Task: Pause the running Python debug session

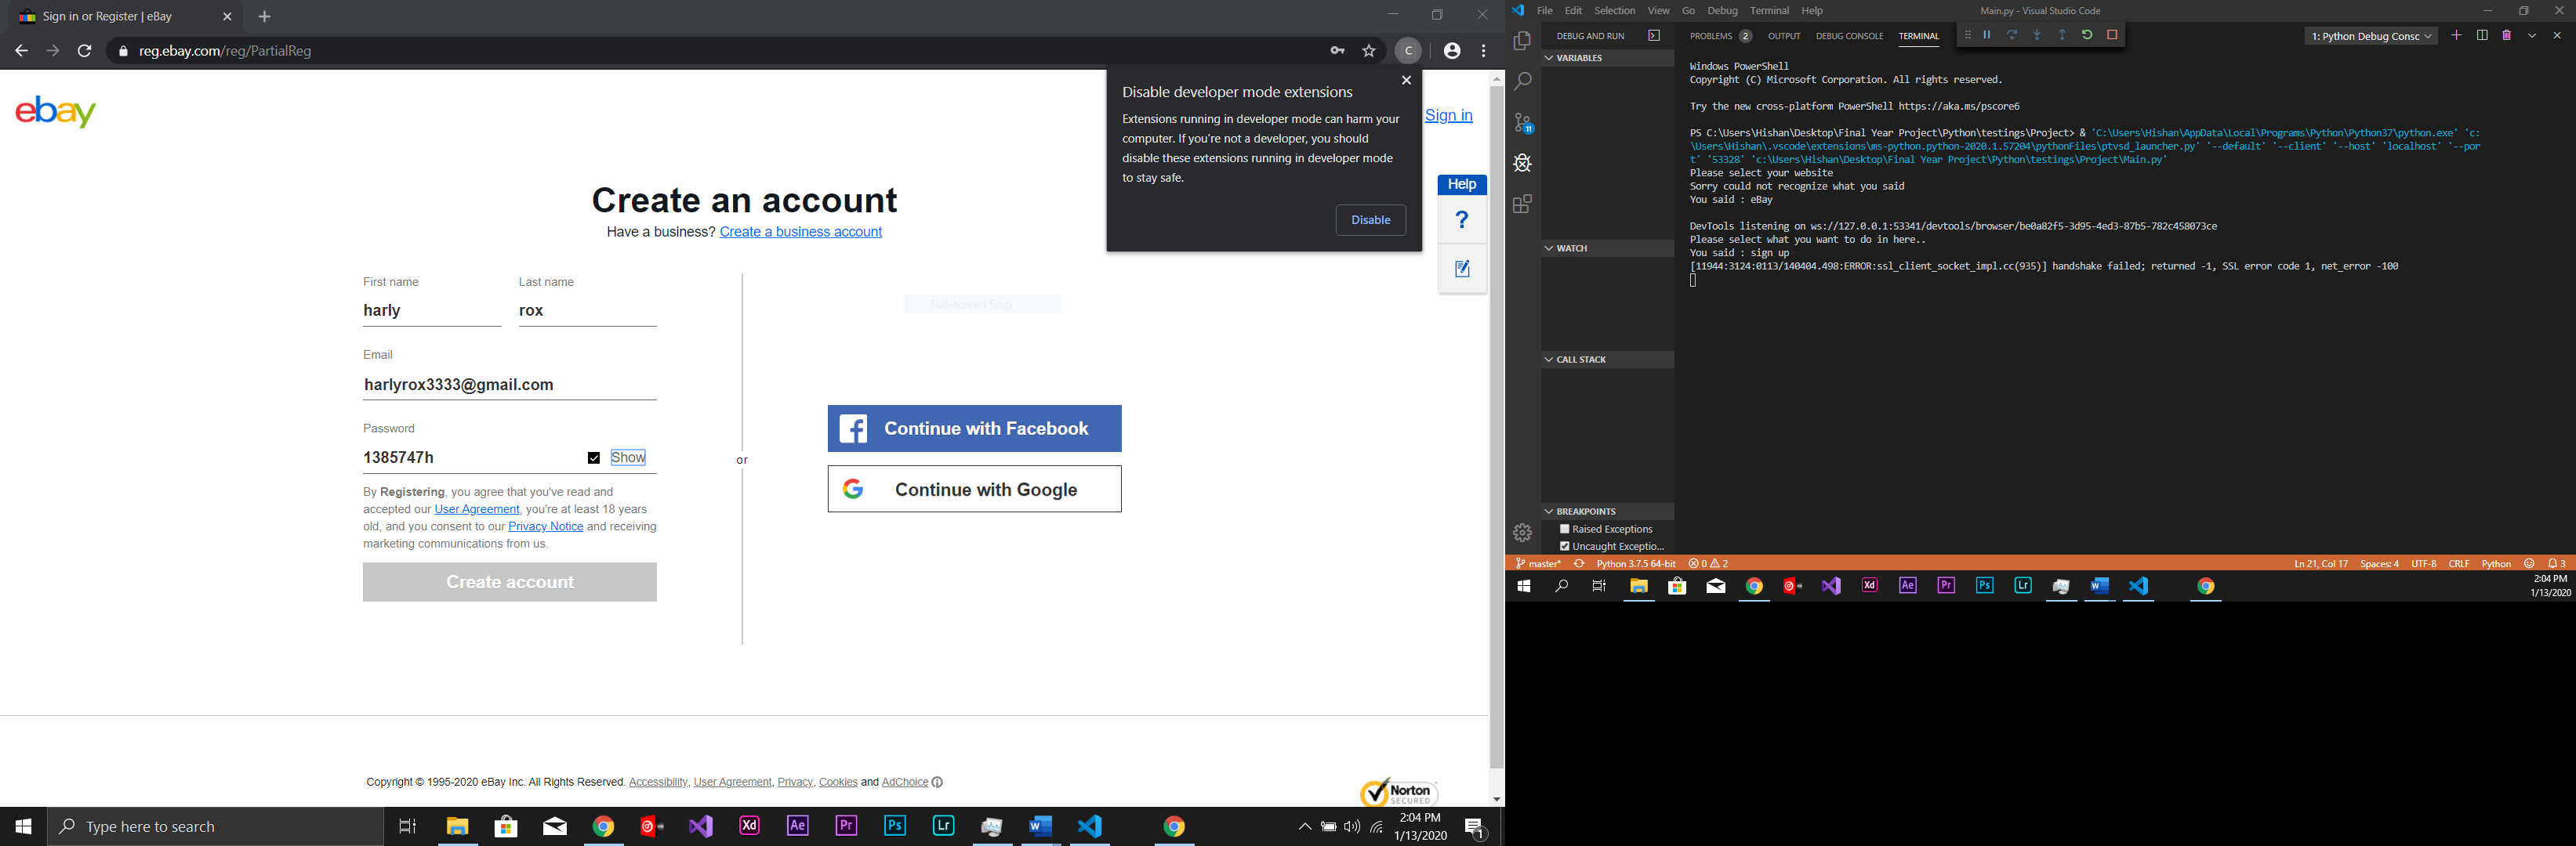Action: tap(1987, 34)
